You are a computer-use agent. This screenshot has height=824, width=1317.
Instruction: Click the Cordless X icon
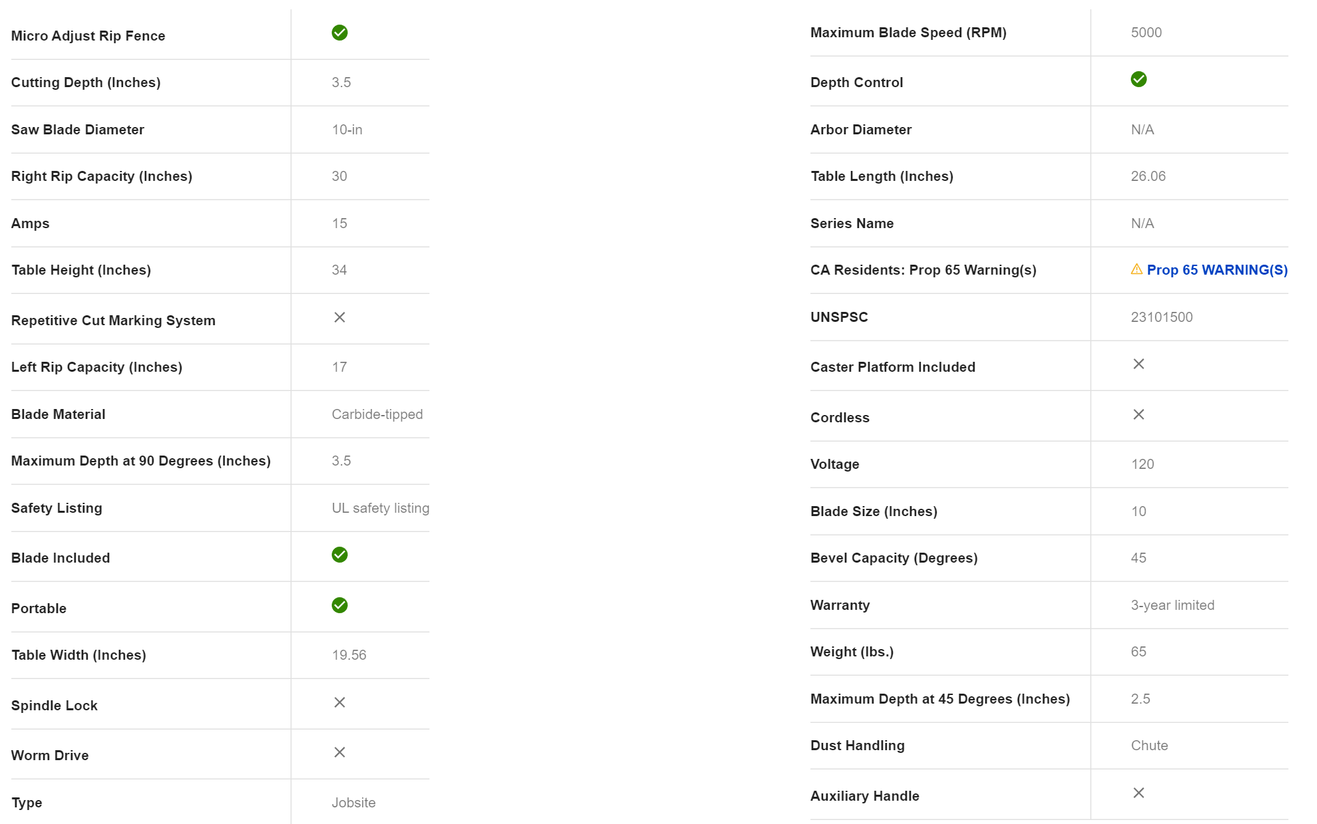coord(1139,414)
